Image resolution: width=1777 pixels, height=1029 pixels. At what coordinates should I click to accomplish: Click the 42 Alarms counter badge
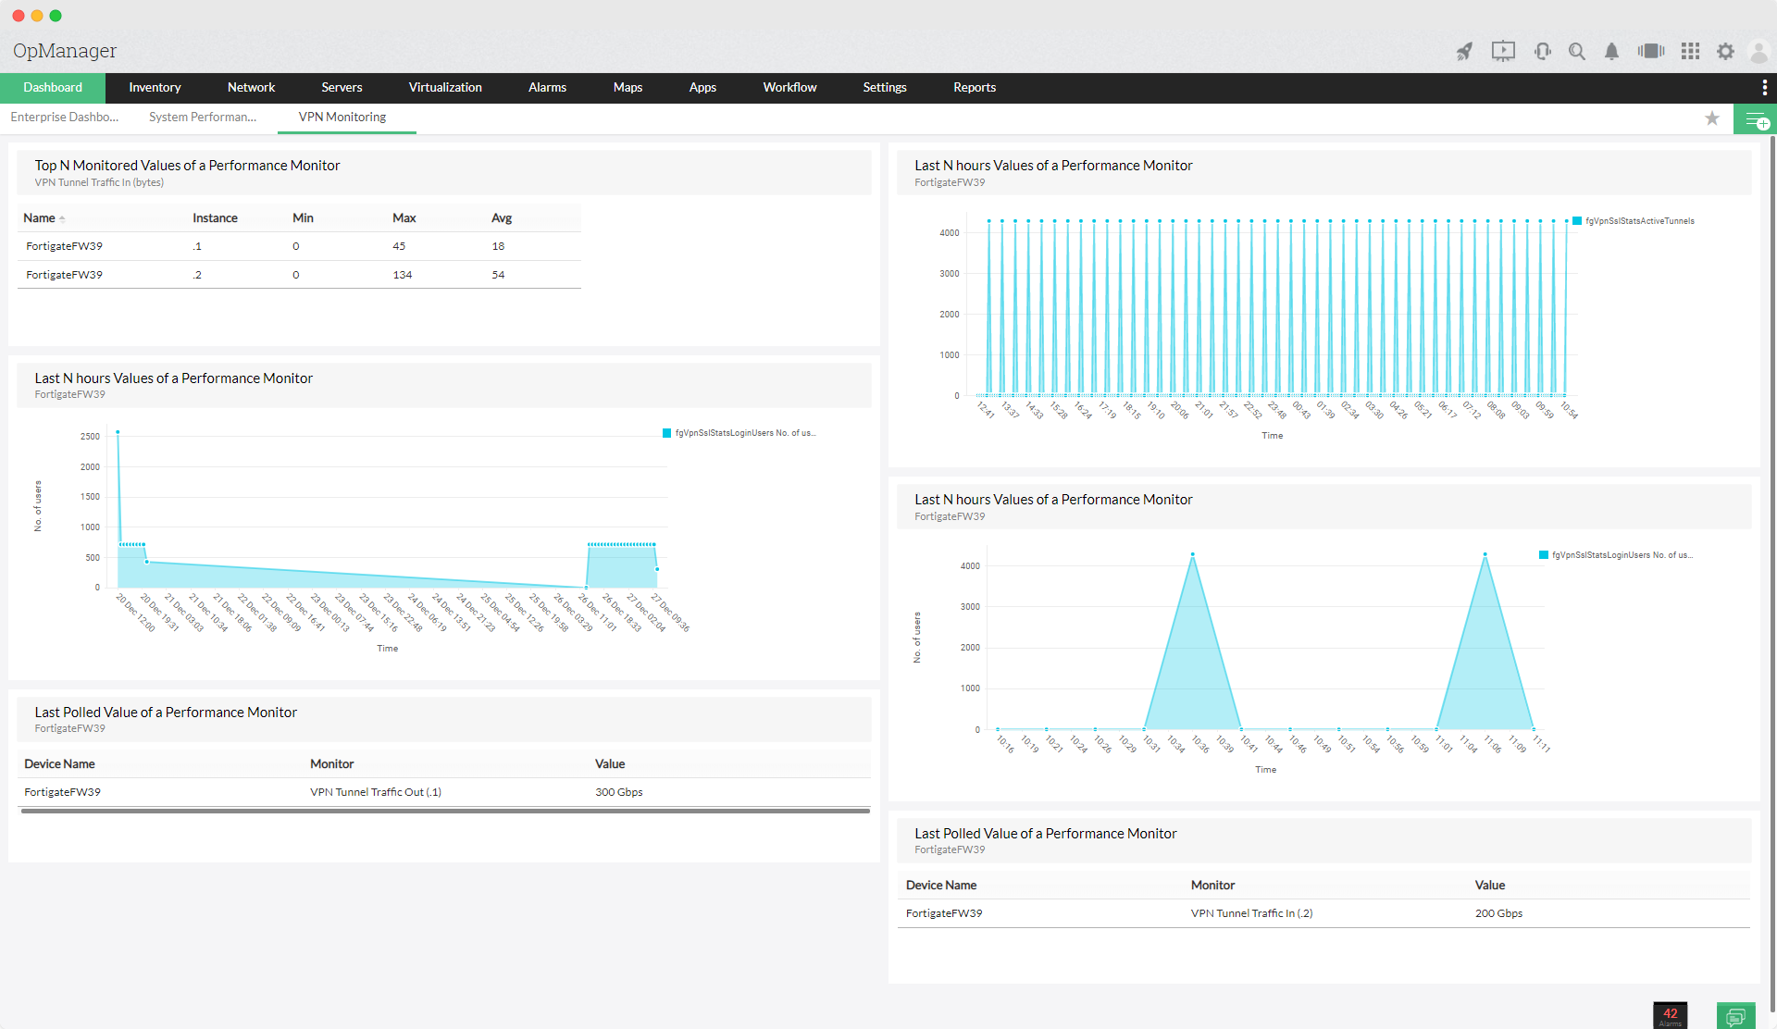pyautogui.click(x=1671, y=1014)
